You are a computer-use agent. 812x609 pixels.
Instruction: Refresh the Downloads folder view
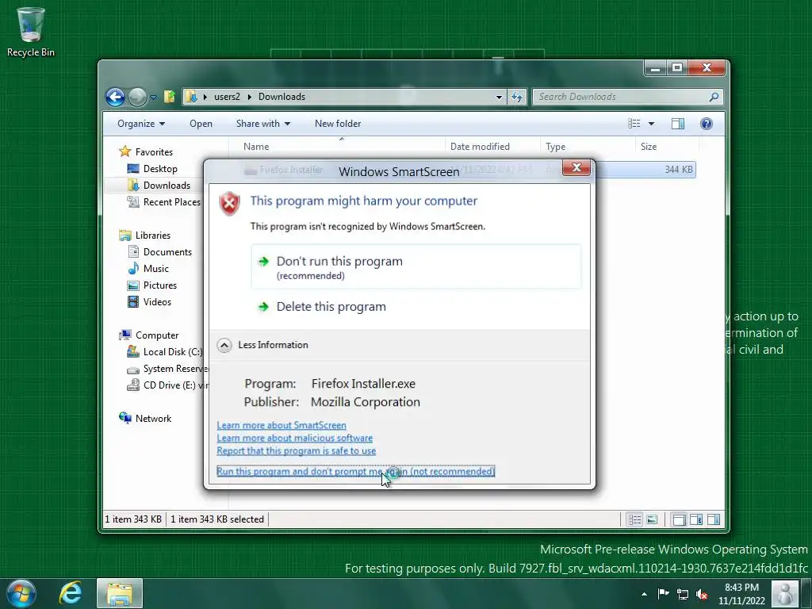click(x=517, y=97)
